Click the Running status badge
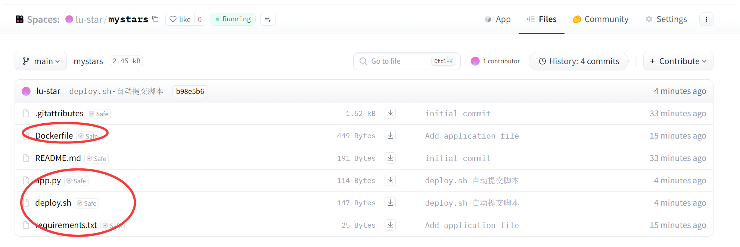 coord(233,19)
